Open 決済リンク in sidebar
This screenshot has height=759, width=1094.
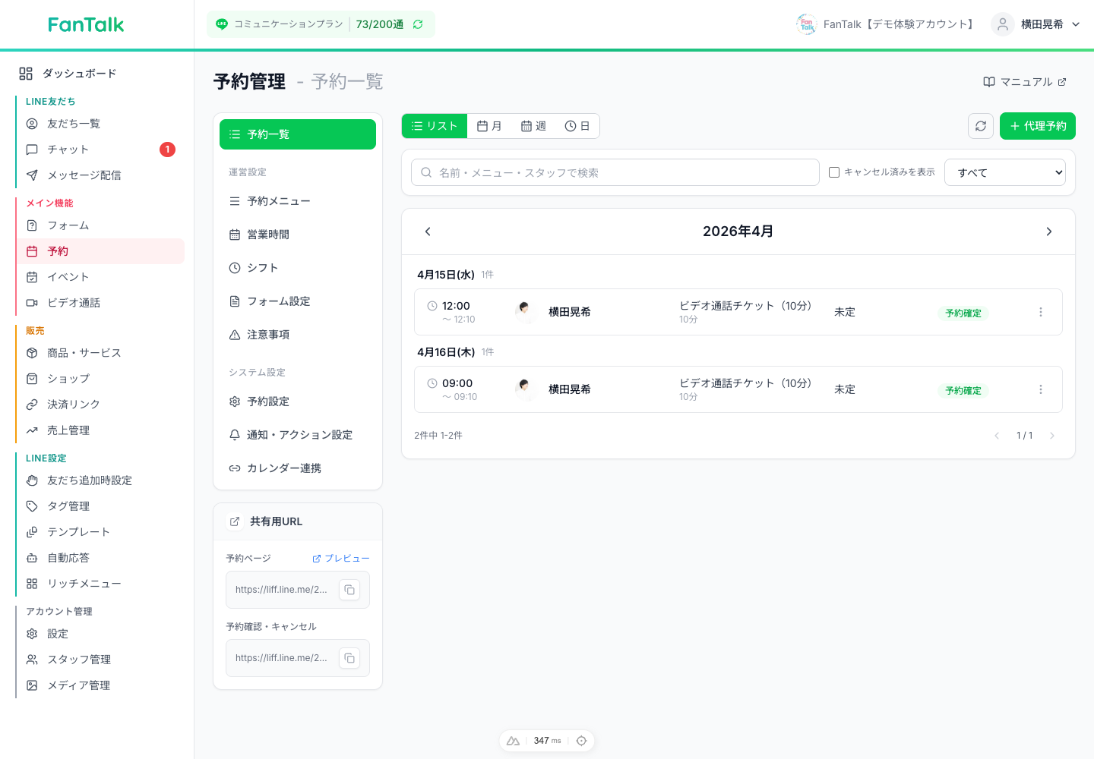point(100,405)
